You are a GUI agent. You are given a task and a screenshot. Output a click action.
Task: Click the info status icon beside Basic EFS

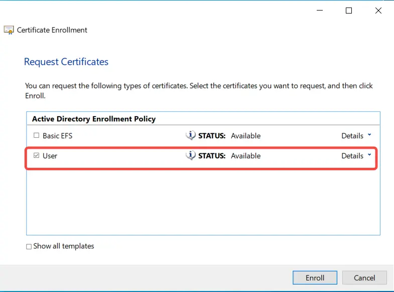(x=190, y=135)
